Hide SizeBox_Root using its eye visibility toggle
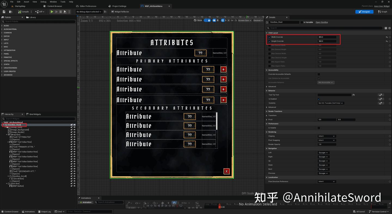Viewport: 392px width, 214px height. tap(74, 125)
